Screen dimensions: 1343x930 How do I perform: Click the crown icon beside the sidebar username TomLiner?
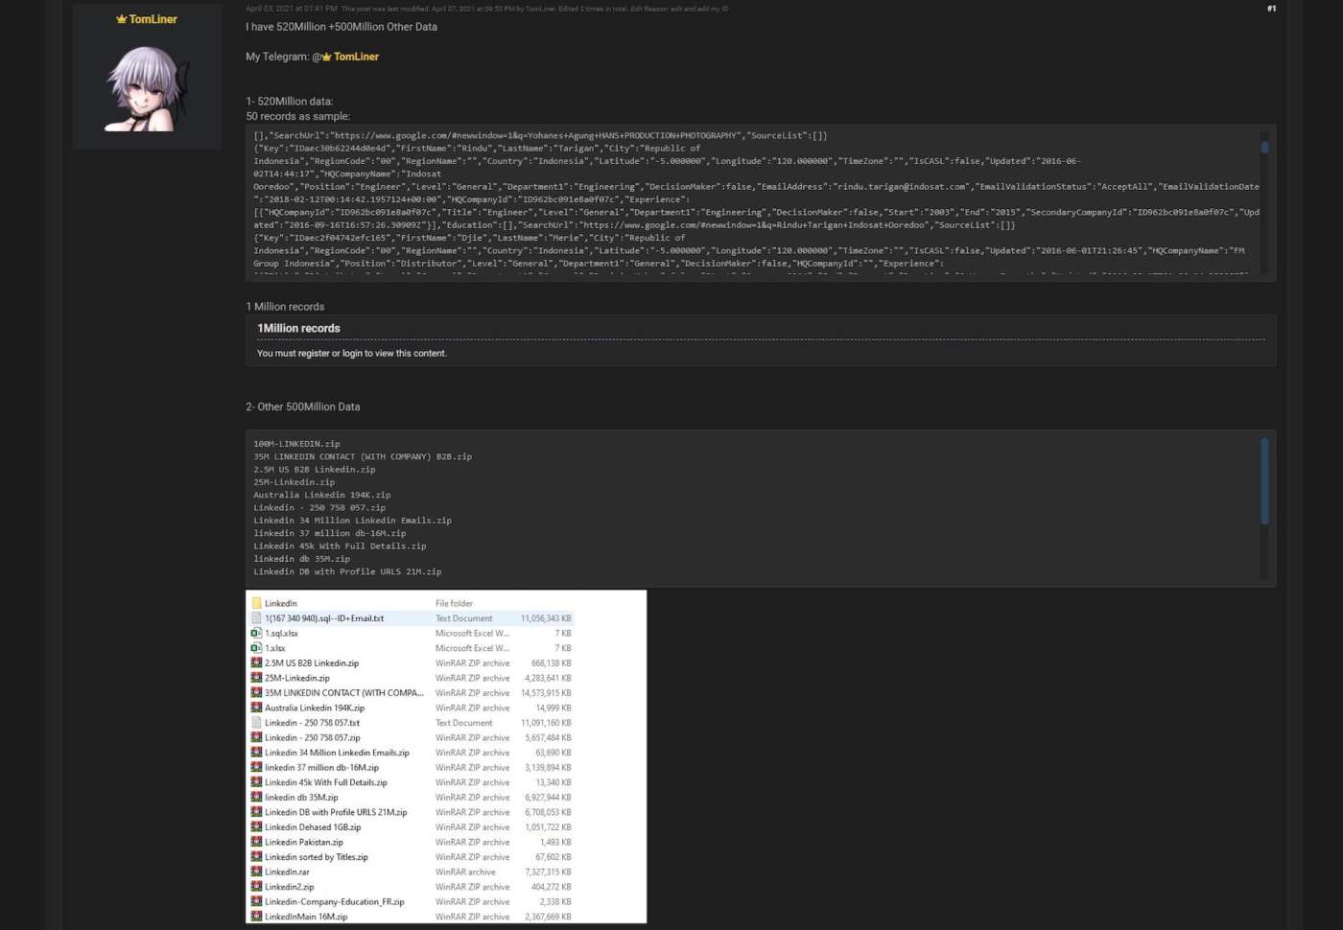122,19
